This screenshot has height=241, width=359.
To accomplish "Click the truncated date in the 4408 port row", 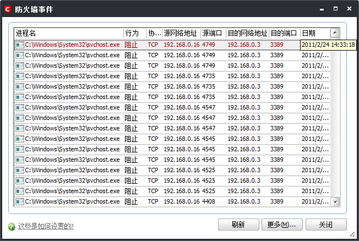I will pos(315,201).
